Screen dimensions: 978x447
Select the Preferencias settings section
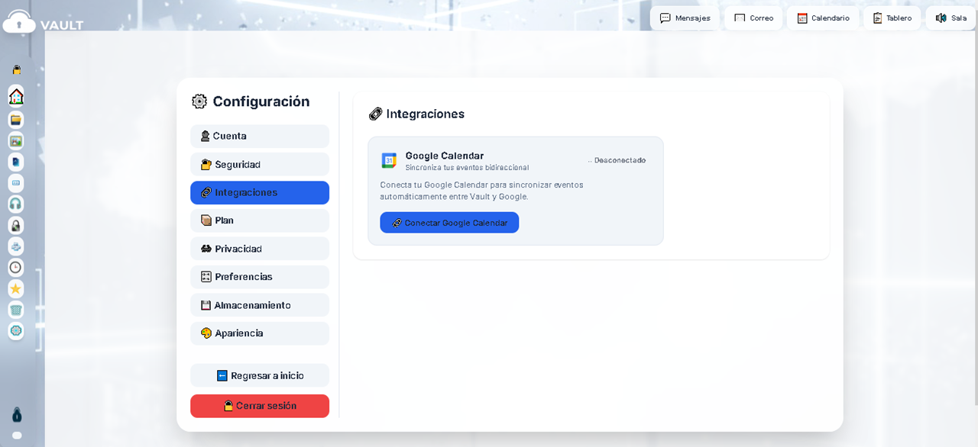260,277
